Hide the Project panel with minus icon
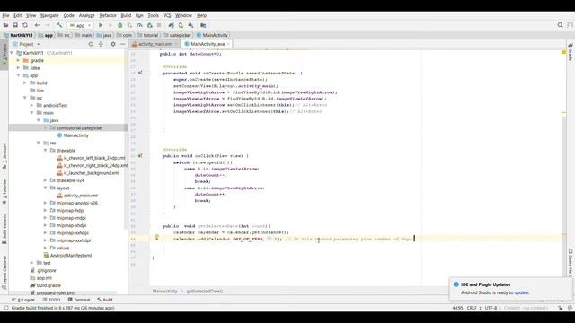Viewport: 575px width, 323px height. (122, 44)
